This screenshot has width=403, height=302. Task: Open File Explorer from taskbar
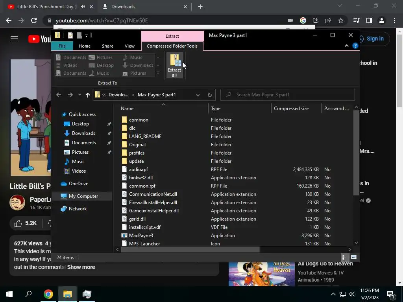click(68, 294)
